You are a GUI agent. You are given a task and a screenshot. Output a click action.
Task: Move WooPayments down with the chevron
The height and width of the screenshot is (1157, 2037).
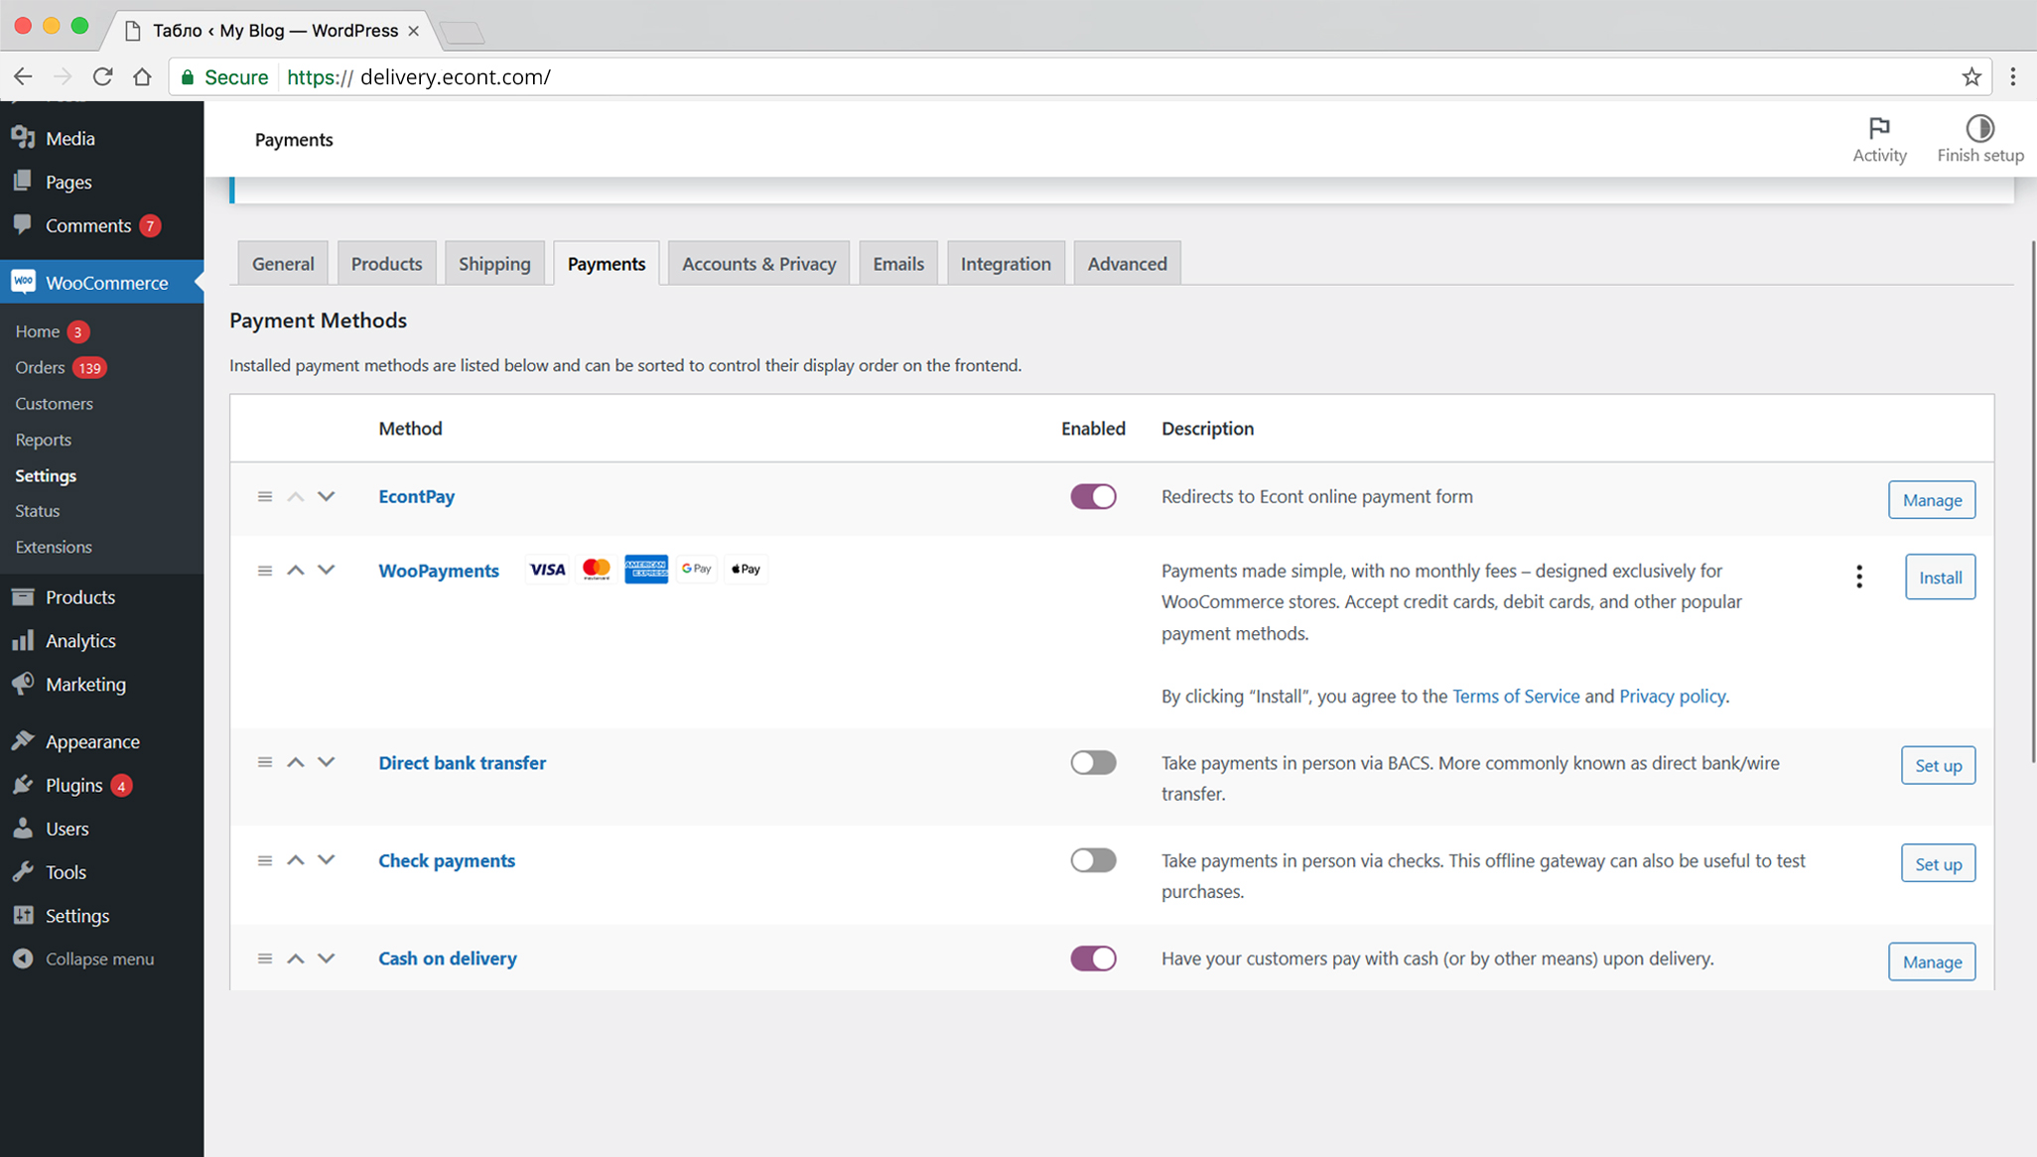pyautogui.click(x=327, y=570)
